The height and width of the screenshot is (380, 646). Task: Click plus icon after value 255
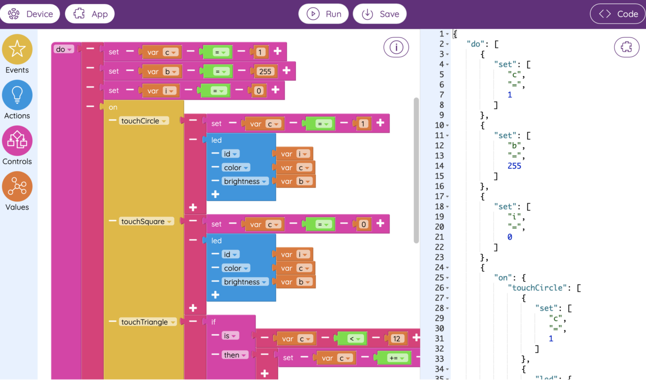pyautogui.click(x=287, y=70)
